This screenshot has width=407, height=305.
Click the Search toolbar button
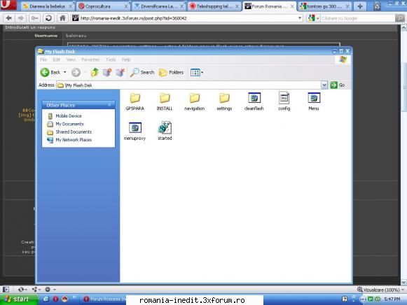pyautogui.click(x=142, y=72)
